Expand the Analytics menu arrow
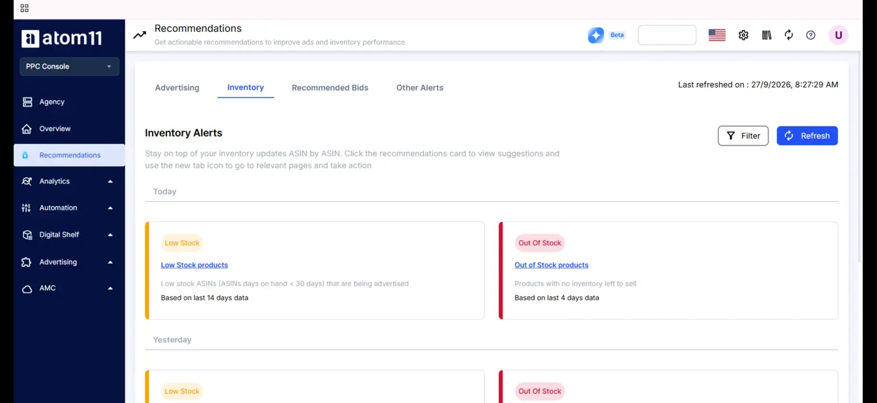The image size is (877, 403). 110,182
